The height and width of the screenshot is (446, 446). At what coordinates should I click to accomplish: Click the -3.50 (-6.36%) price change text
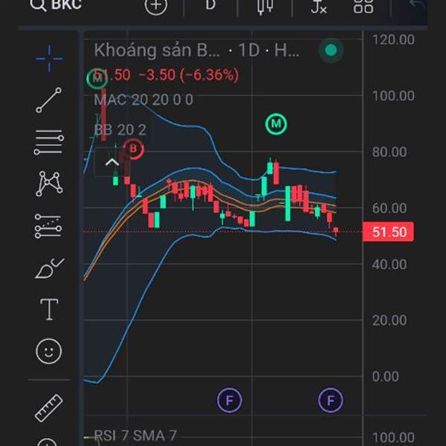tap(188, 75)
